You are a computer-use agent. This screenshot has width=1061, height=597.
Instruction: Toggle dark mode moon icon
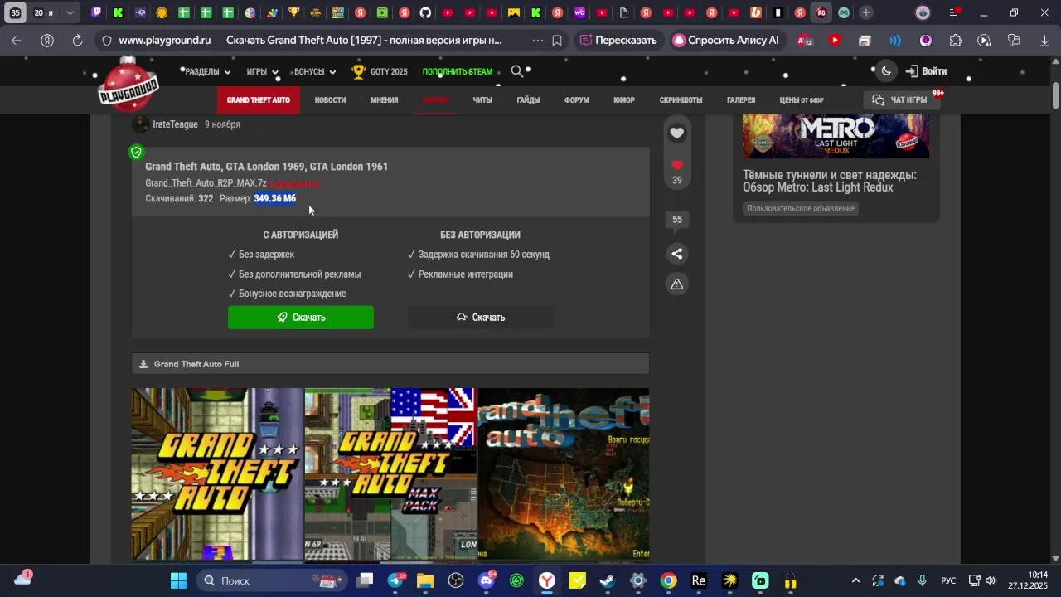coord(886,71)
